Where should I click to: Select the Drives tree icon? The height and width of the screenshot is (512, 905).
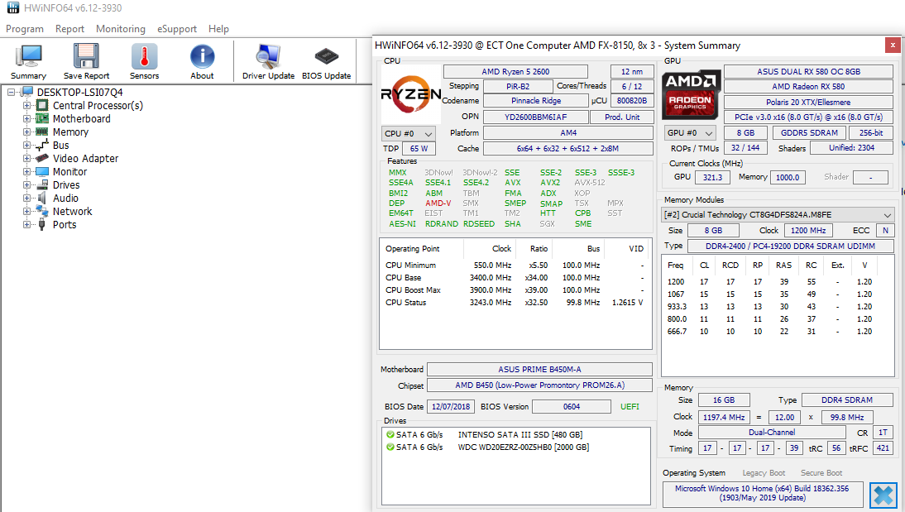coord(42,184)
